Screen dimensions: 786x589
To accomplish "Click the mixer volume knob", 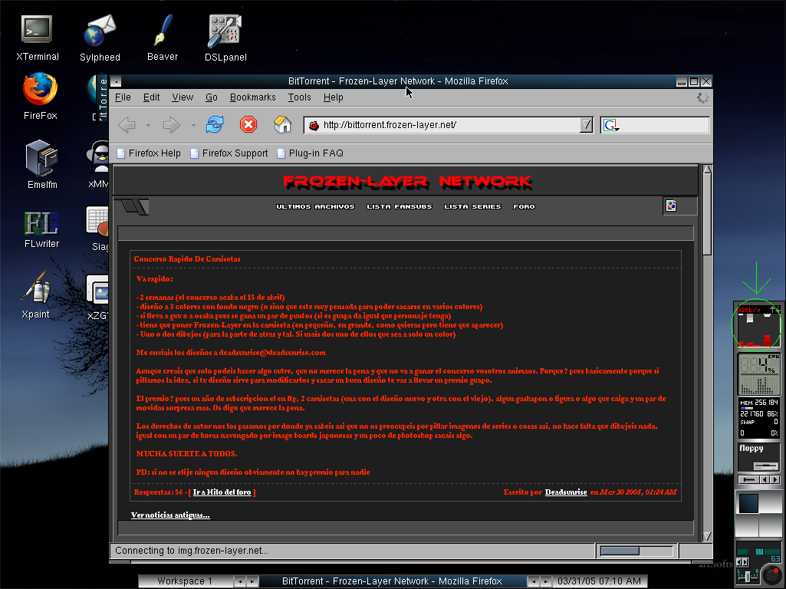I will pyautogui.click(x=771, y=574).
